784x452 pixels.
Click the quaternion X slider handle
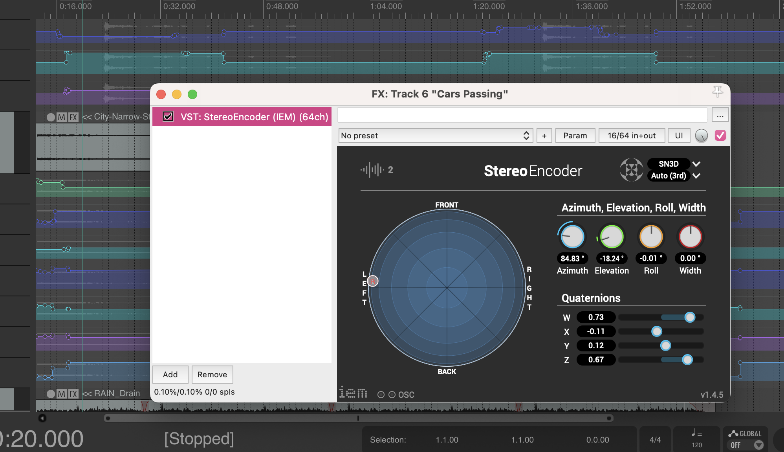tap(657, 331)
